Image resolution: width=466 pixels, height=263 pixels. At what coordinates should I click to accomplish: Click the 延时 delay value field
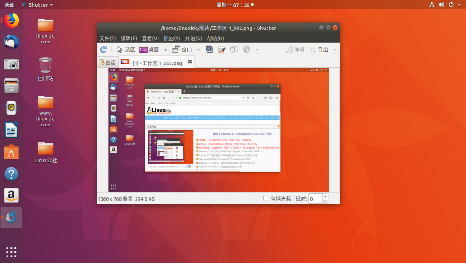315,199
